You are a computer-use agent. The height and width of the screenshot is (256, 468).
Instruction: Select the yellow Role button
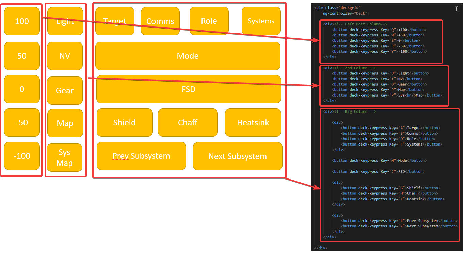coord(209,21)
